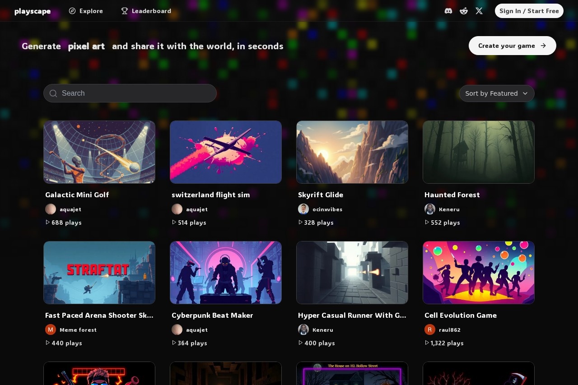
Task: Click the Create your game button
Action: pyautogui.click(x=512, y=46)
